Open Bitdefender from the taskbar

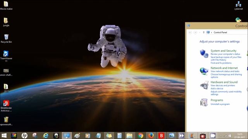coord(161,136)
